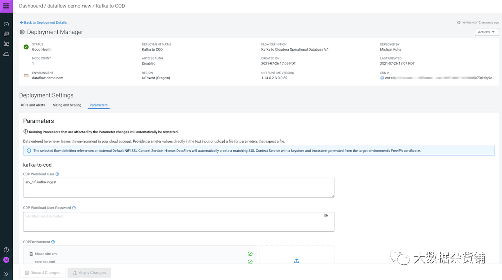502x280 pixels.
Task: Click the refresh icon near Refreshed timestamp
Action: [459, 23]
